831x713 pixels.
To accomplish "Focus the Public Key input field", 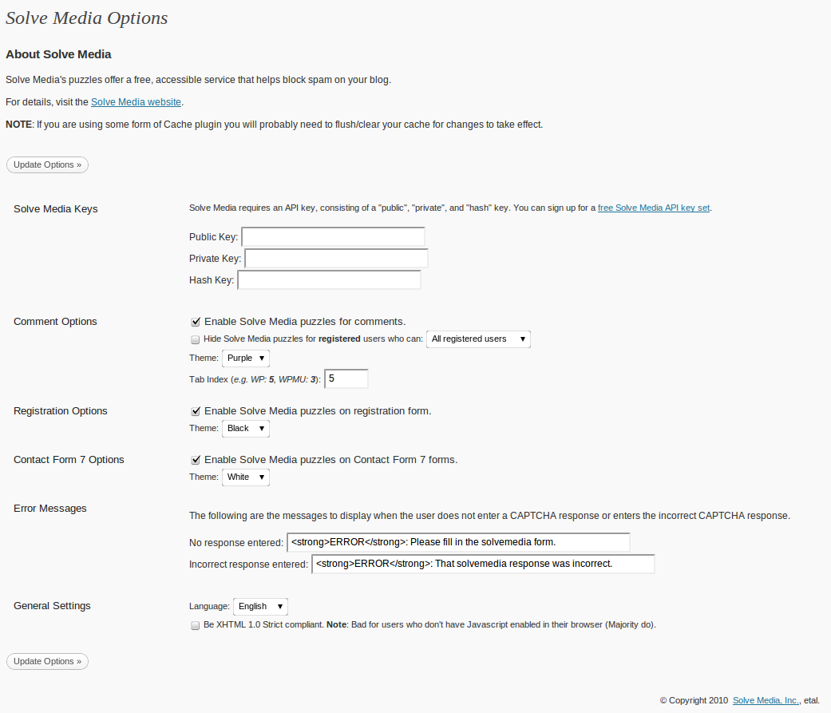I will click(x=334, y=237).
